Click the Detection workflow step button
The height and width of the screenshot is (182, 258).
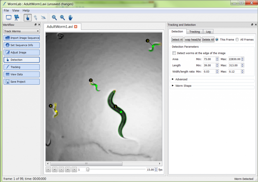(x=22, y=60)
